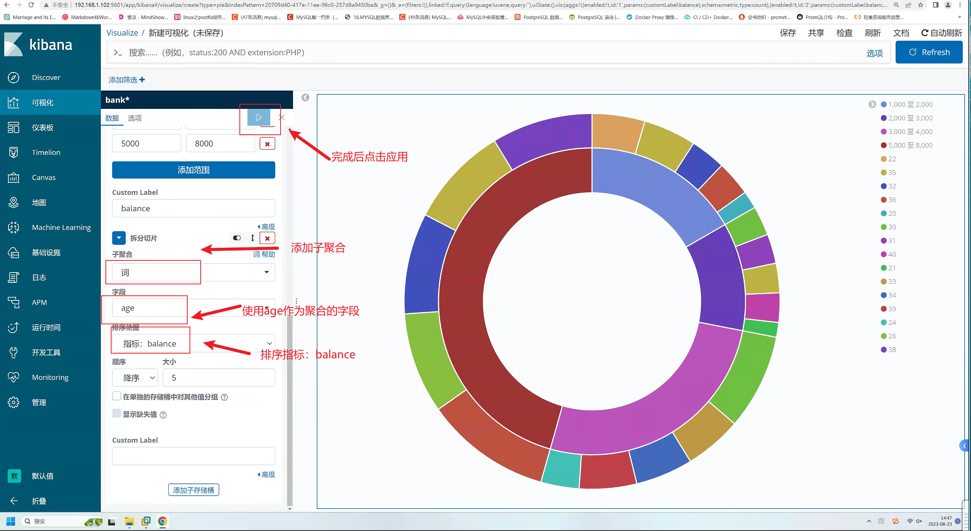Open the 词 帮助 link
Viewport: 971px width, 531px height.
click(x=264, y=254)
